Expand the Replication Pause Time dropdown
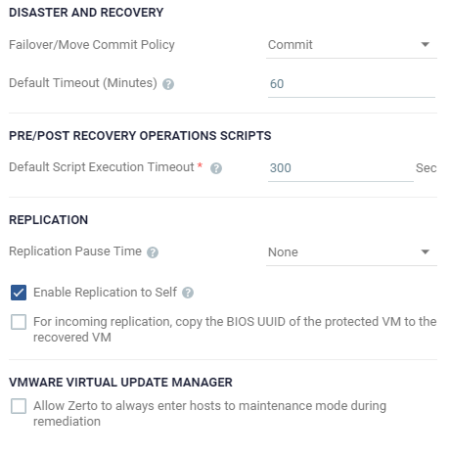 351,252
